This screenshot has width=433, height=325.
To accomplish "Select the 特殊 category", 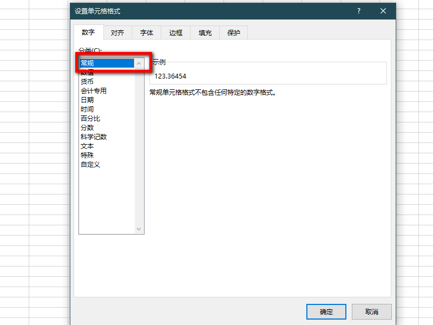I will pyautogui.click(x=107, y=155).
